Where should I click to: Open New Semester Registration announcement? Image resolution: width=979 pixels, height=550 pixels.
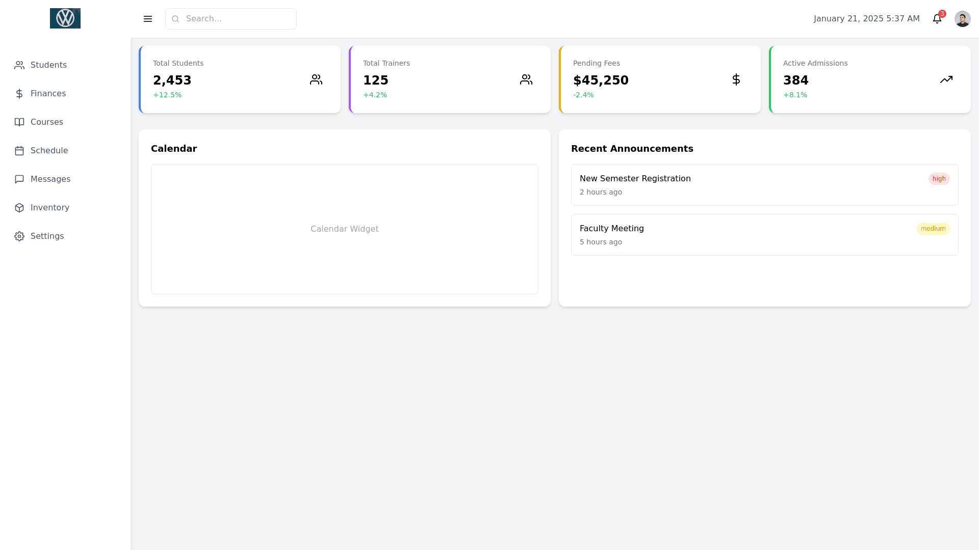(635, 179)
